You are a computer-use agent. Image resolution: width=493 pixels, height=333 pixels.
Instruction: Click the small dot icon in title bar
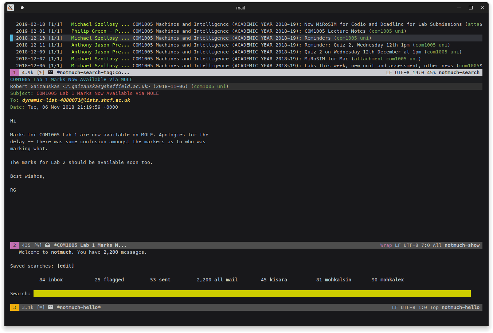(x=22, y=8)
